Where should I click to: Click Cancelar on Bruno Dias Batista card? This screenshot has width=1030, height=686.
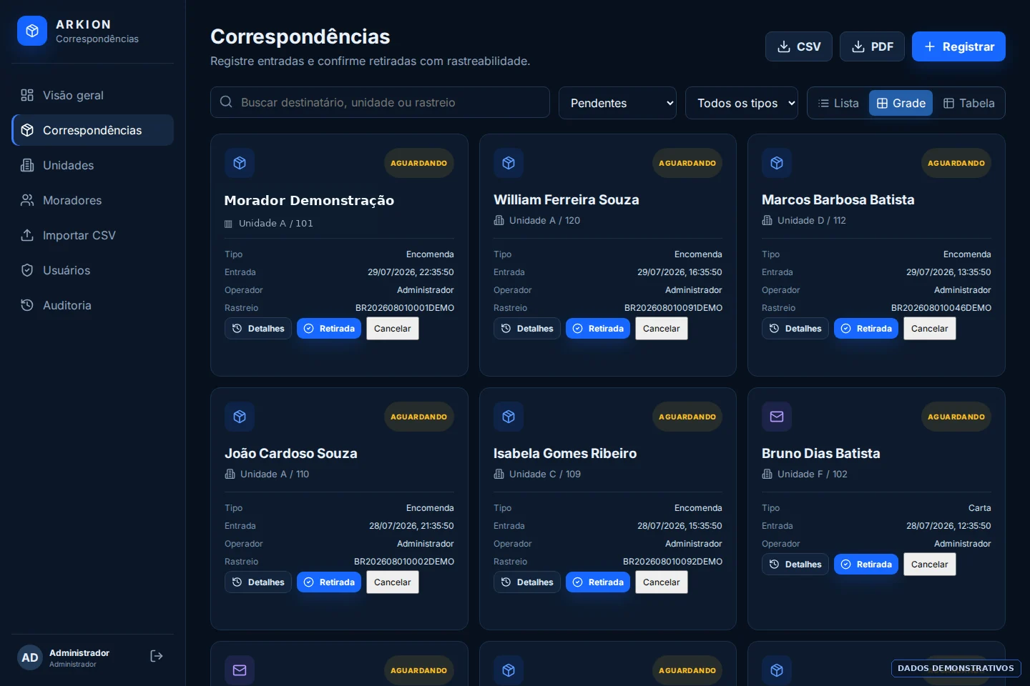[x=930, y=565]
